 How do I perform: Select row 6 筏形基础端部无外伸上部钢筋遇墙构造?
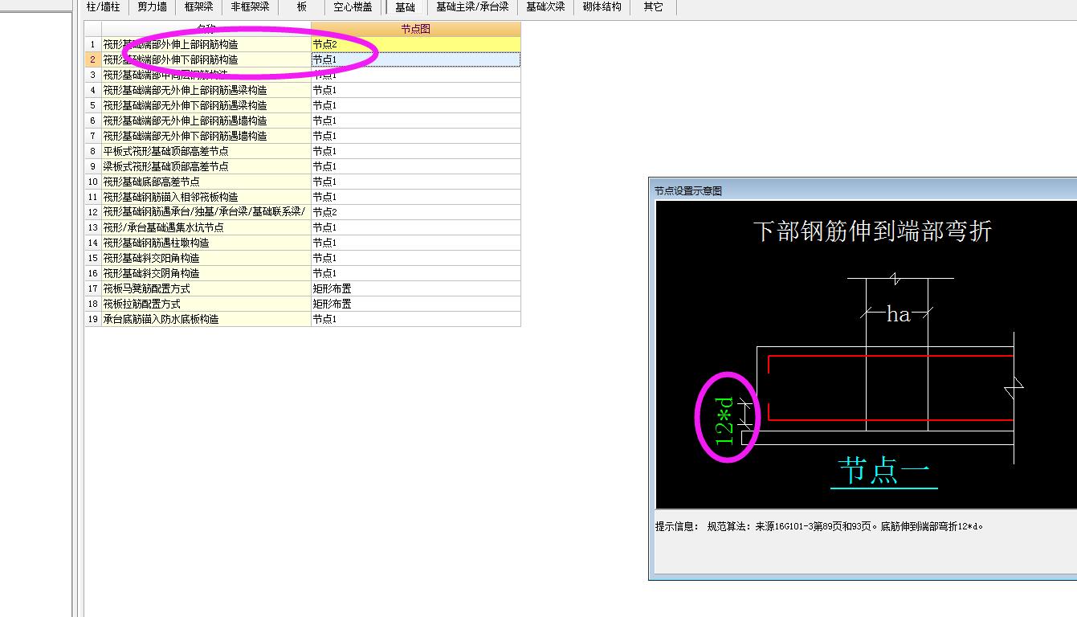(206, 121)
